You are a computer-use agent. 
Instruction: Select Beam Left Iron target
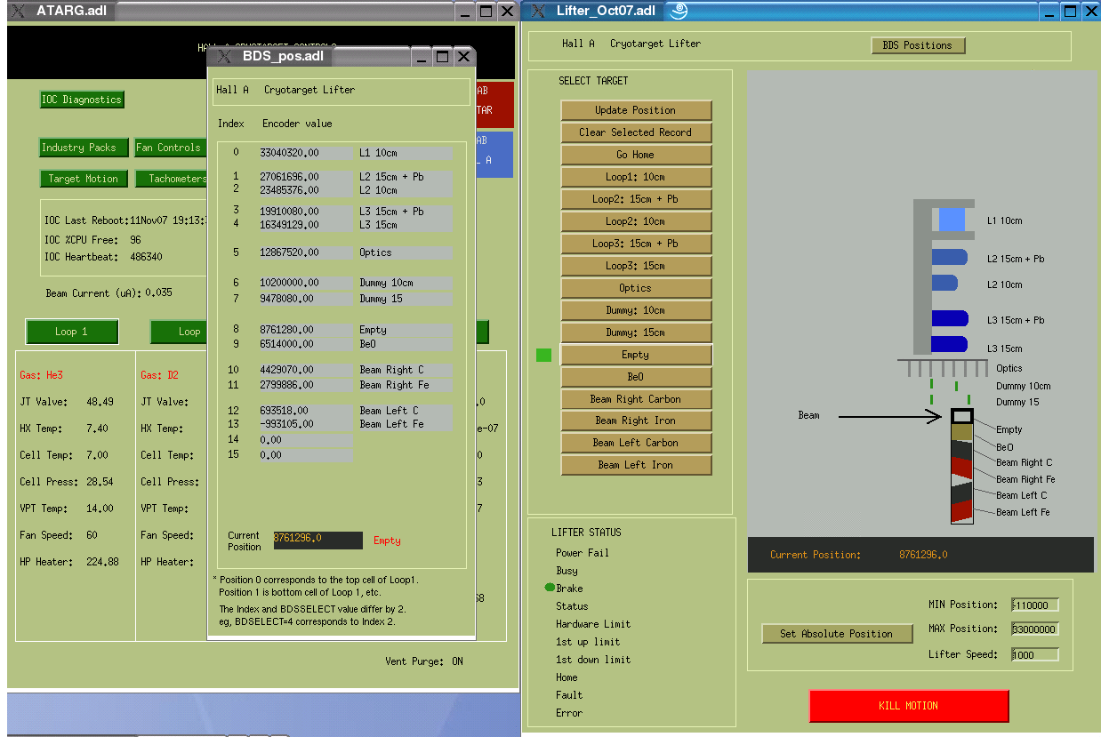click(636, 465)
